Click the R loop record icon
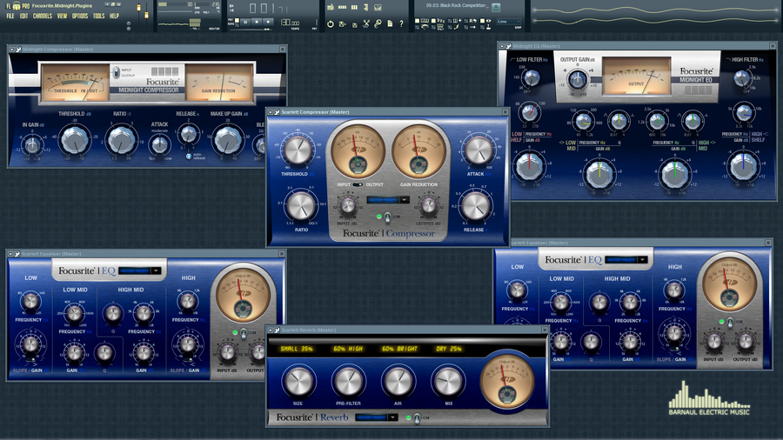The width and height of the screenshot is (783, 440). coord(472,21)
